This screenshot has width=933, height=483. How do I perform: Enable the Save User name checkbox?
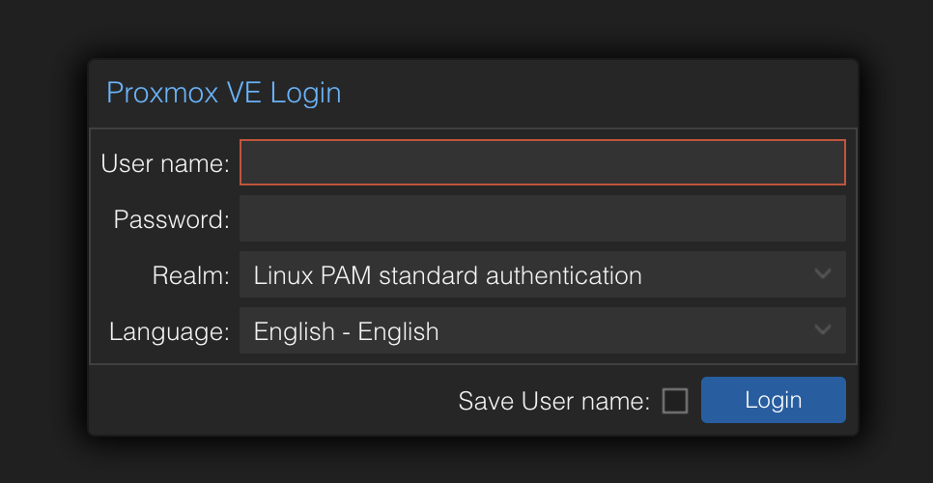coord(675,401)
